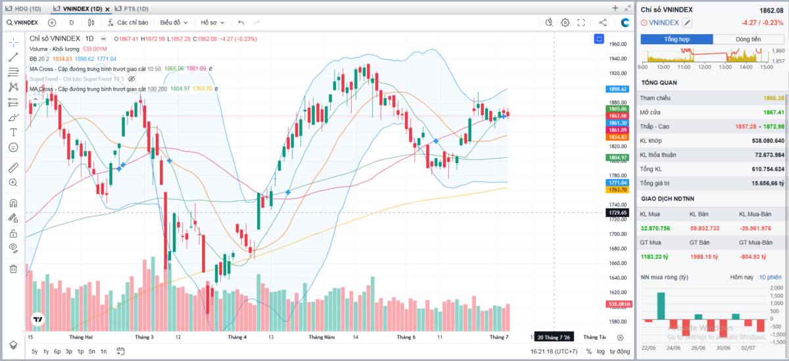The image size is (789, 361).
Task: Expand the Hồ sơ dropdown
Action: click(x=213, y=22)
